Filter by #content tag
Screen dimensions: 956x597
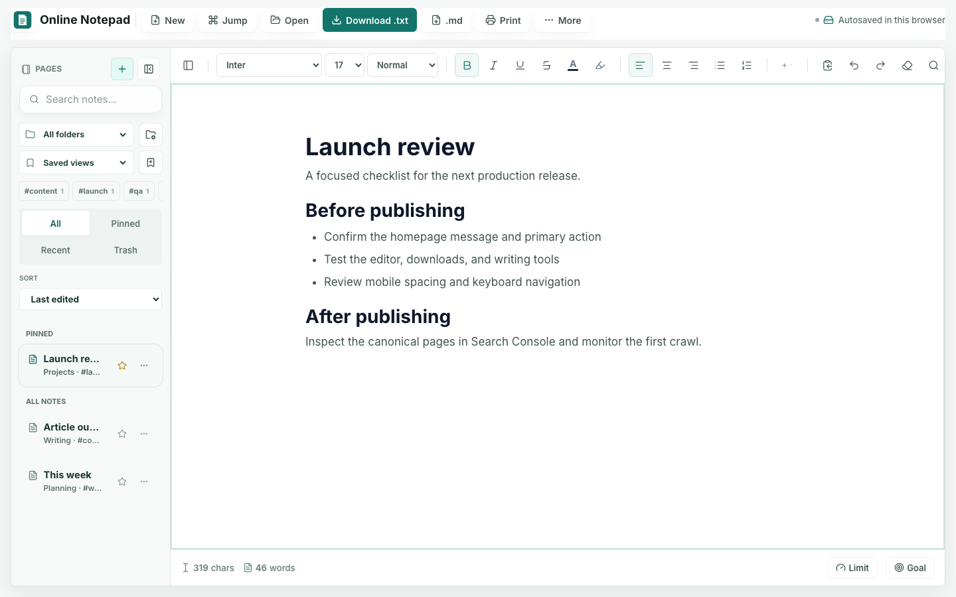pos(44,191)
